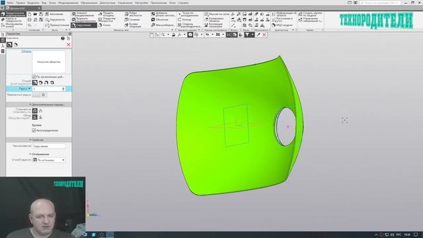Save the document with the diskette icon
Image resolution: width=423 pixels, height=238 pixels.
pyautogui.click(x=41, y=14)
